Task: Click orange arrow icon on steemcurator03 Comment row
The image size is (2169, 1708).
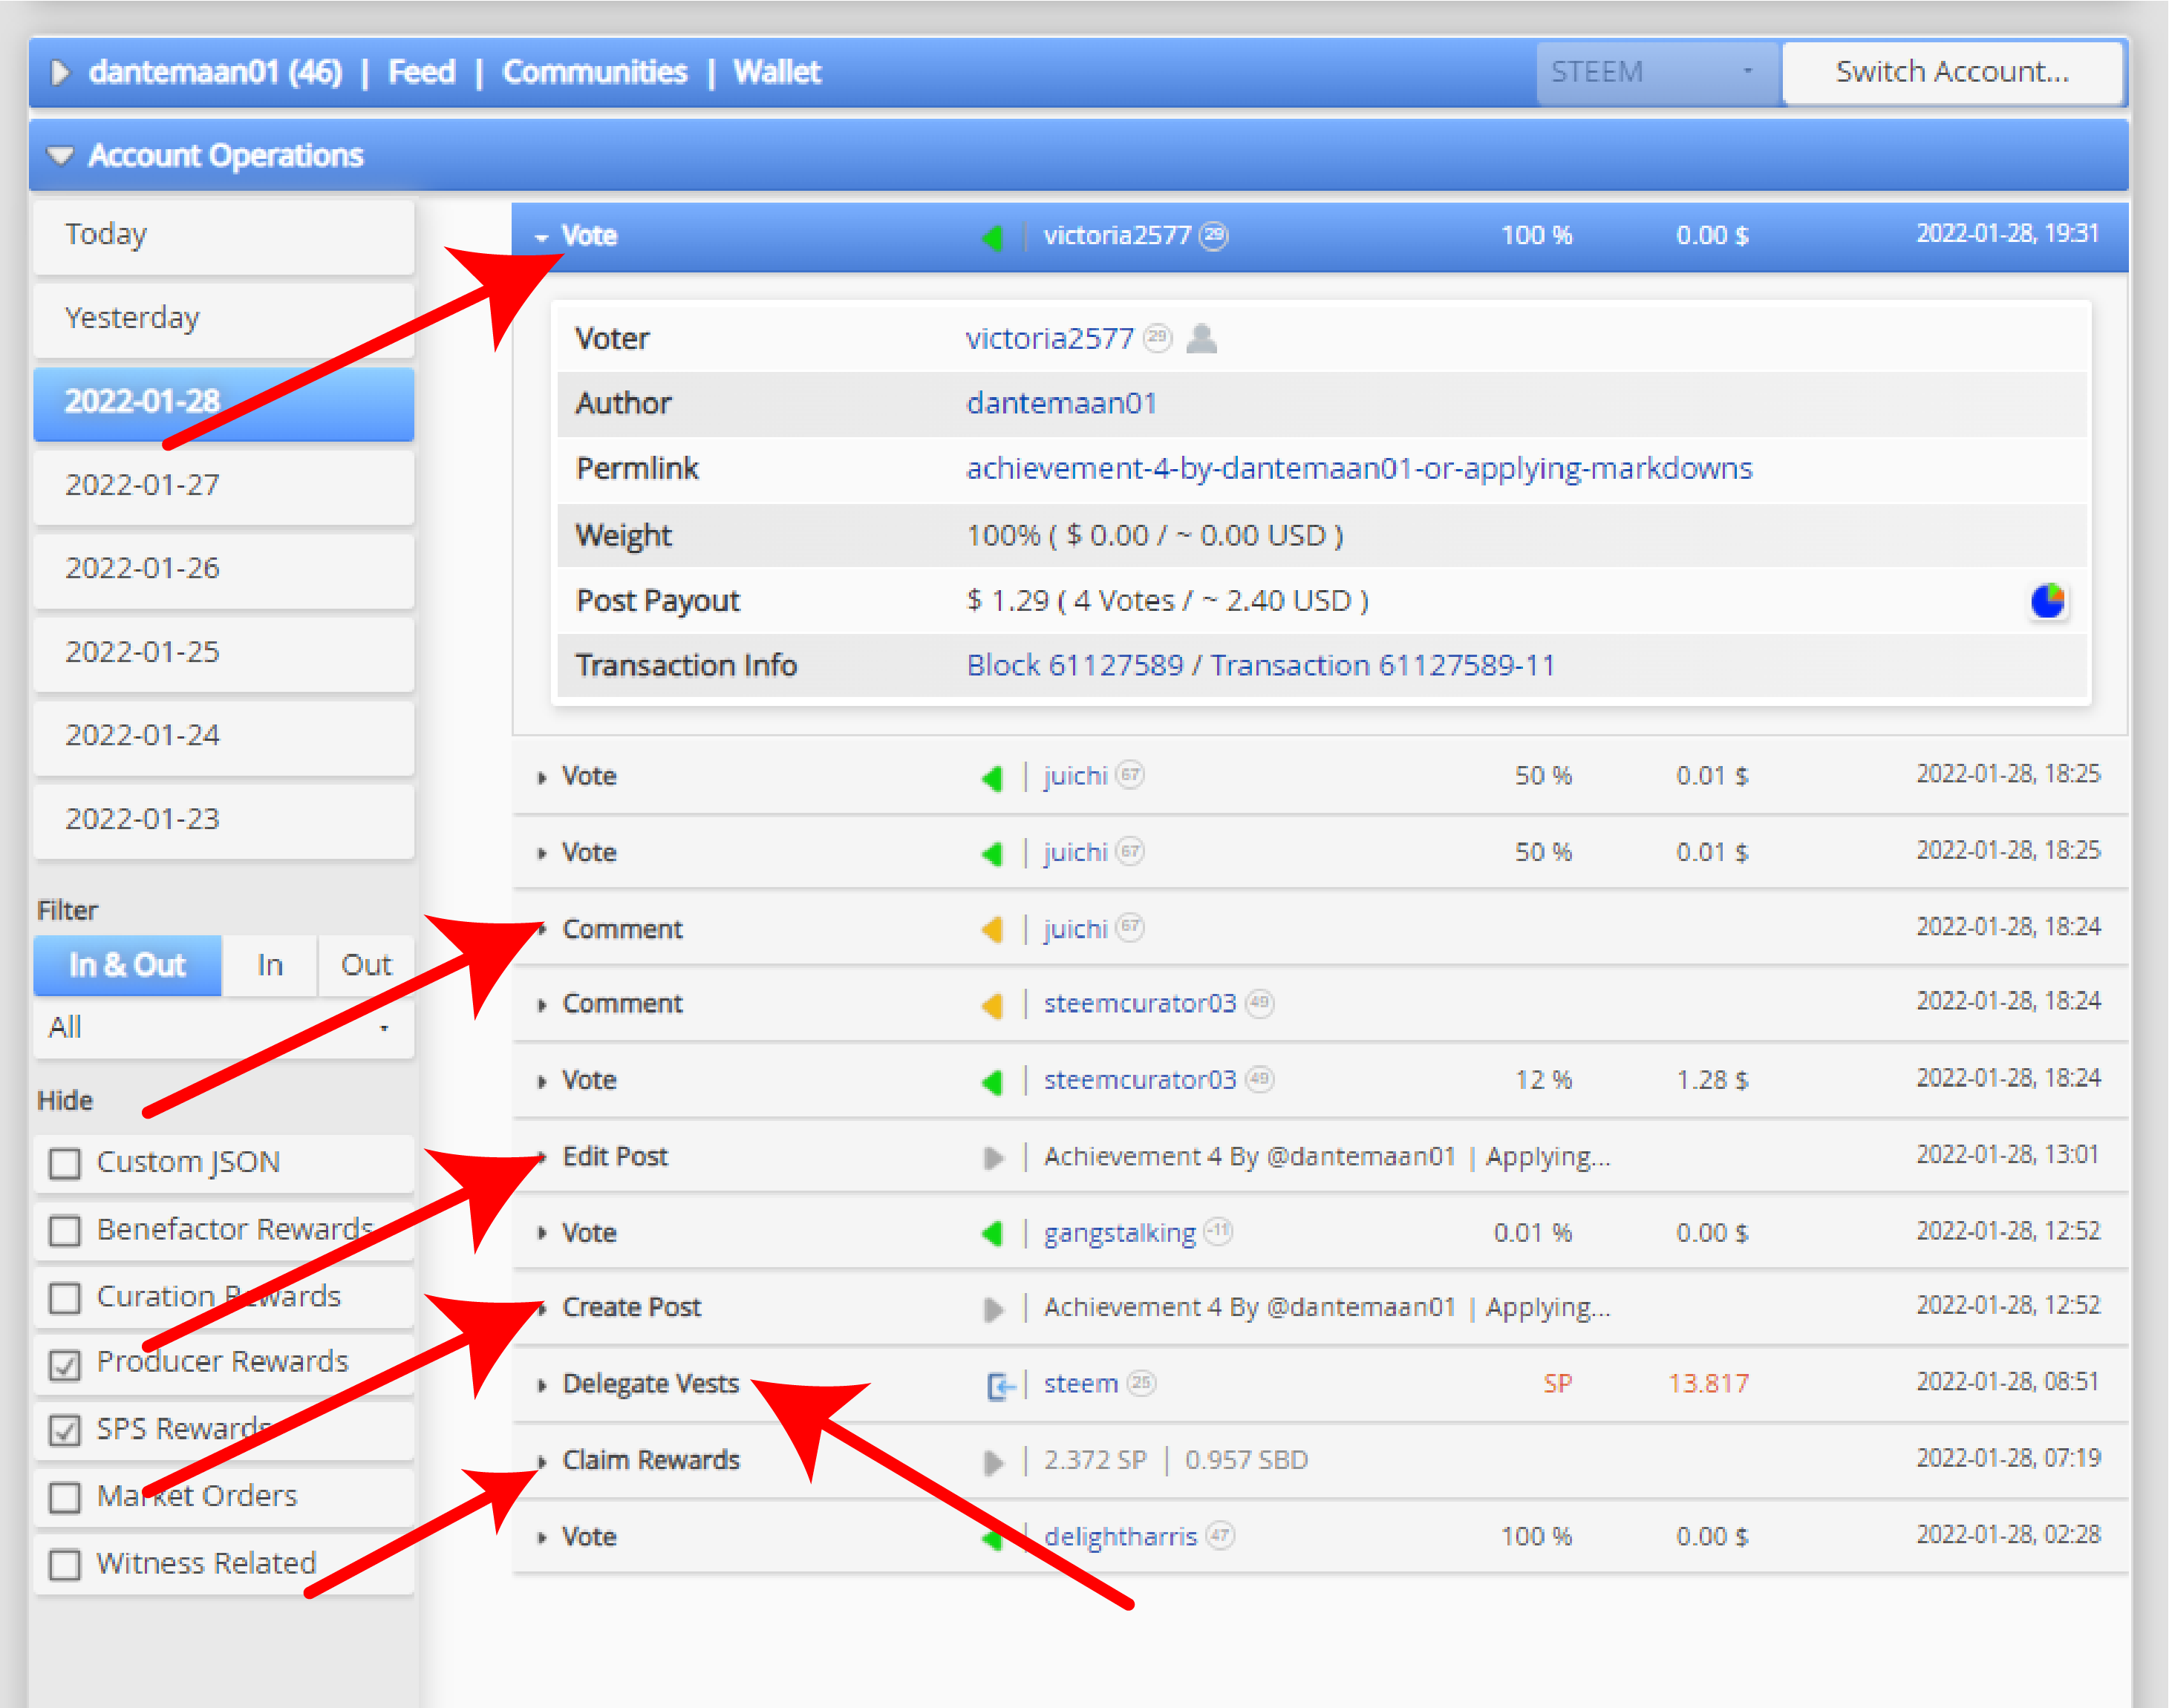Action: point(993,1005)
